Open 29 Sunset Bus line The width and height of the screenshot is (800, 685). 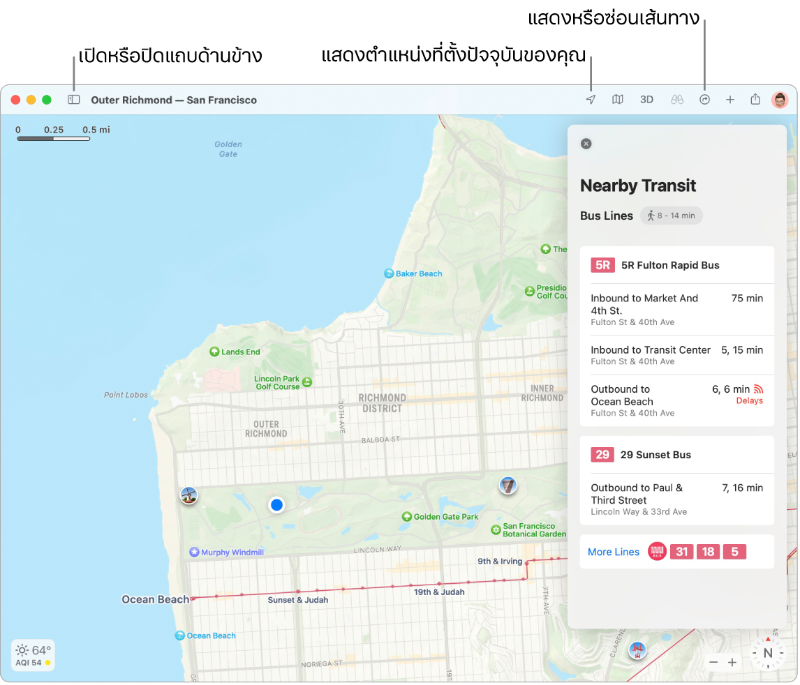[x=677, y=455]
